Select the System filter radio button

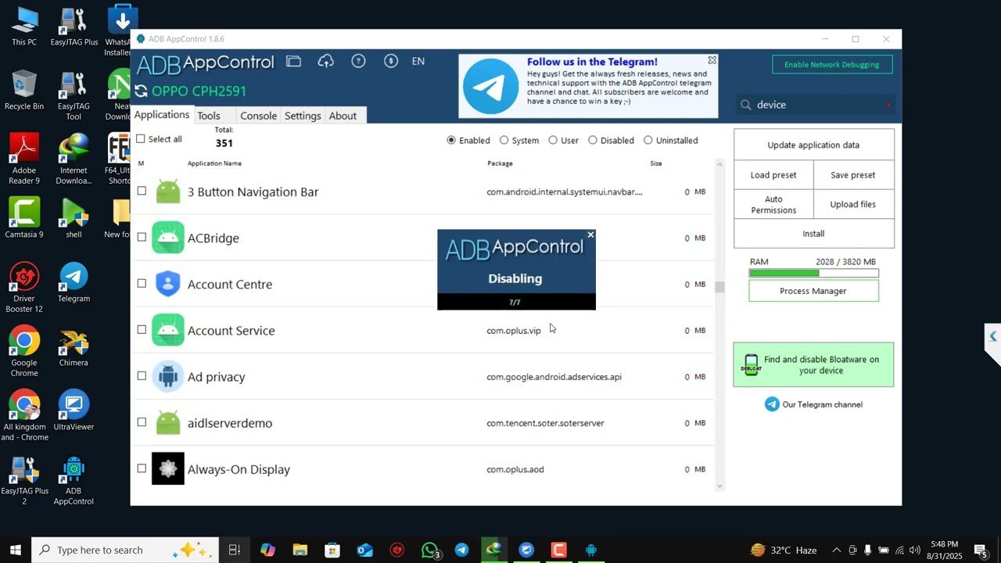pyautogui.click(x=504, y=140)
